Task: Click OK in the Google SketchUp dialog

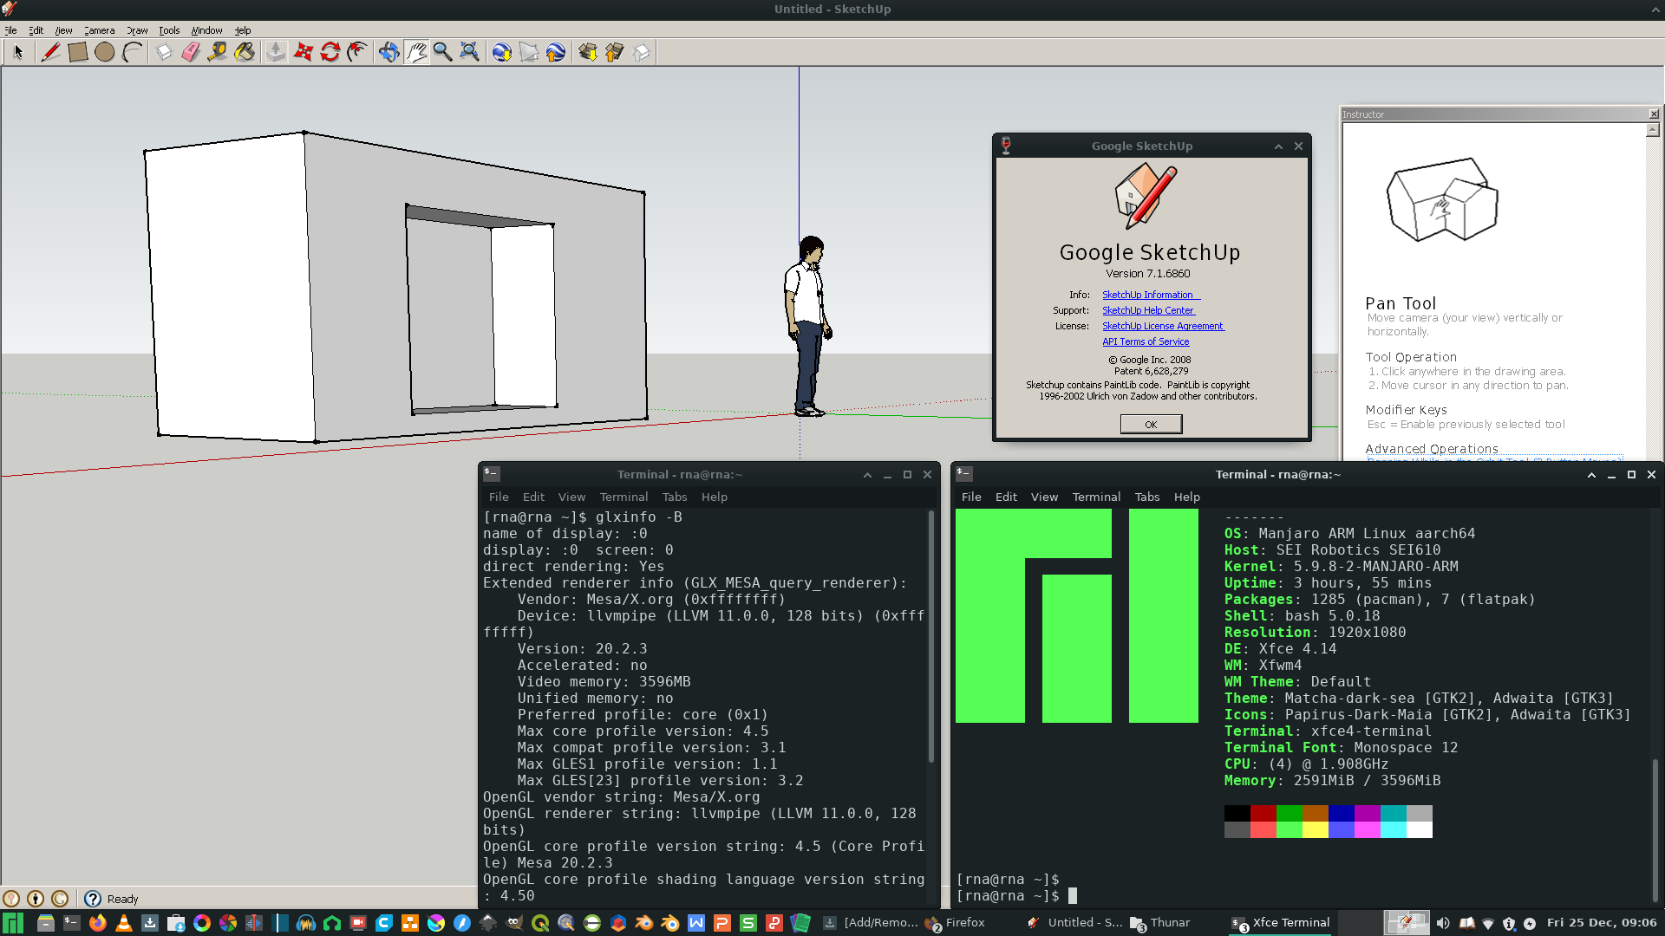Action: [1151, 424]
